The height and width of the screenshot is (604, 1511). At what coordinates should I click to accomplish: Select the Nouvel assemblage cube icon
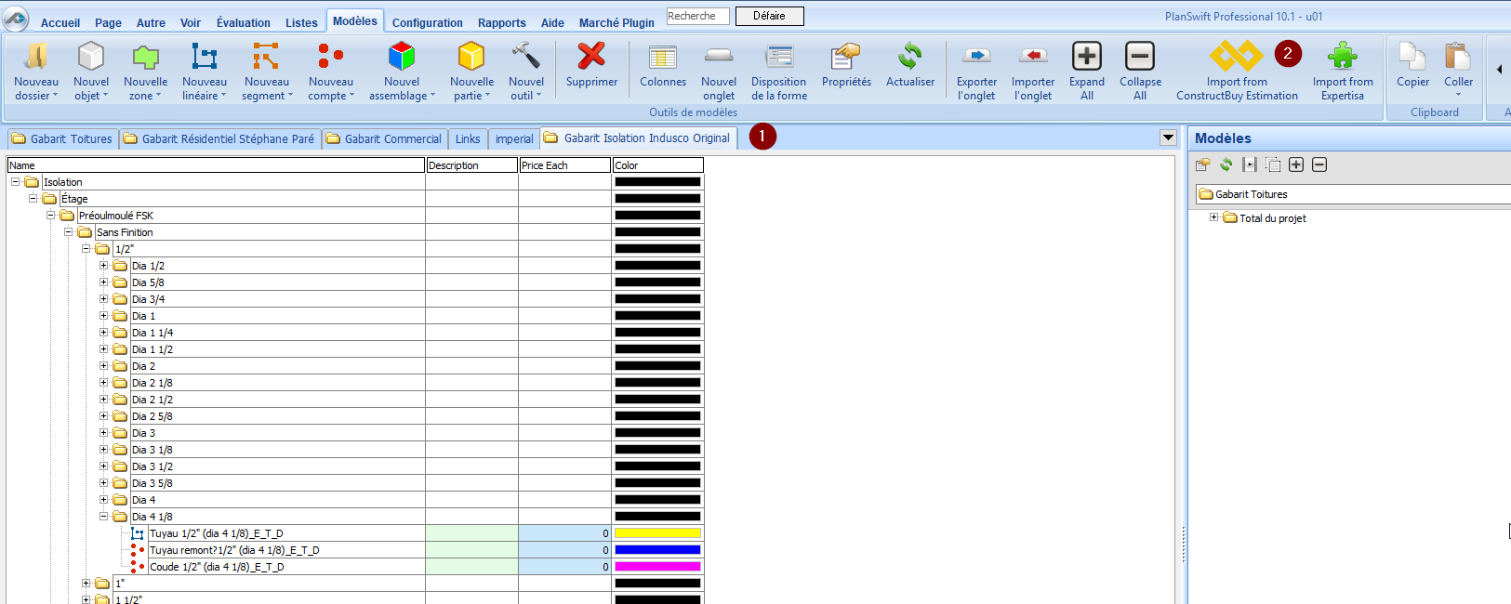click(x=401, y=58)
